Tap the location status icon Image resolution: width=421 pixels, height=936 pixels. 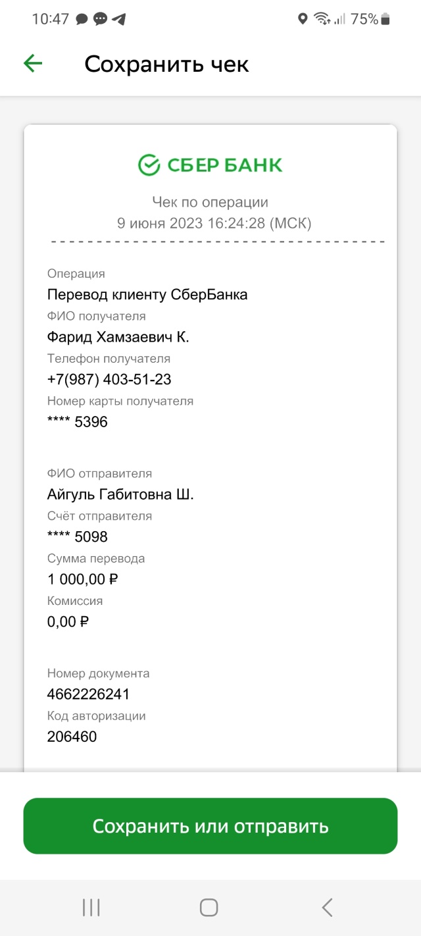click(303, 19)
